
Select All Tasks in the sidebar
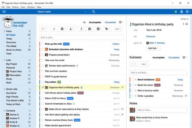tap(11, 35)
